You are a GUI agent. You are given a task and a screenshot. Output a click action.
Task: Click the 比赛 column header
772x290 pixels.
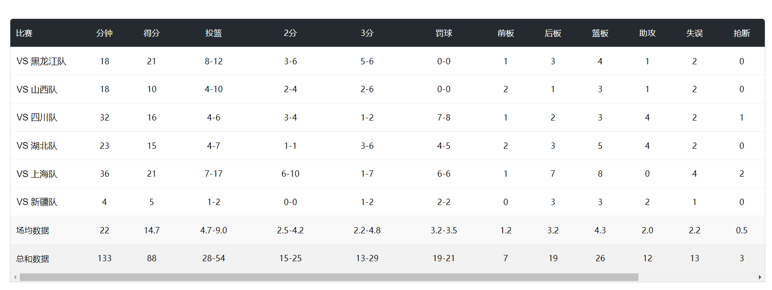point(24,33)
